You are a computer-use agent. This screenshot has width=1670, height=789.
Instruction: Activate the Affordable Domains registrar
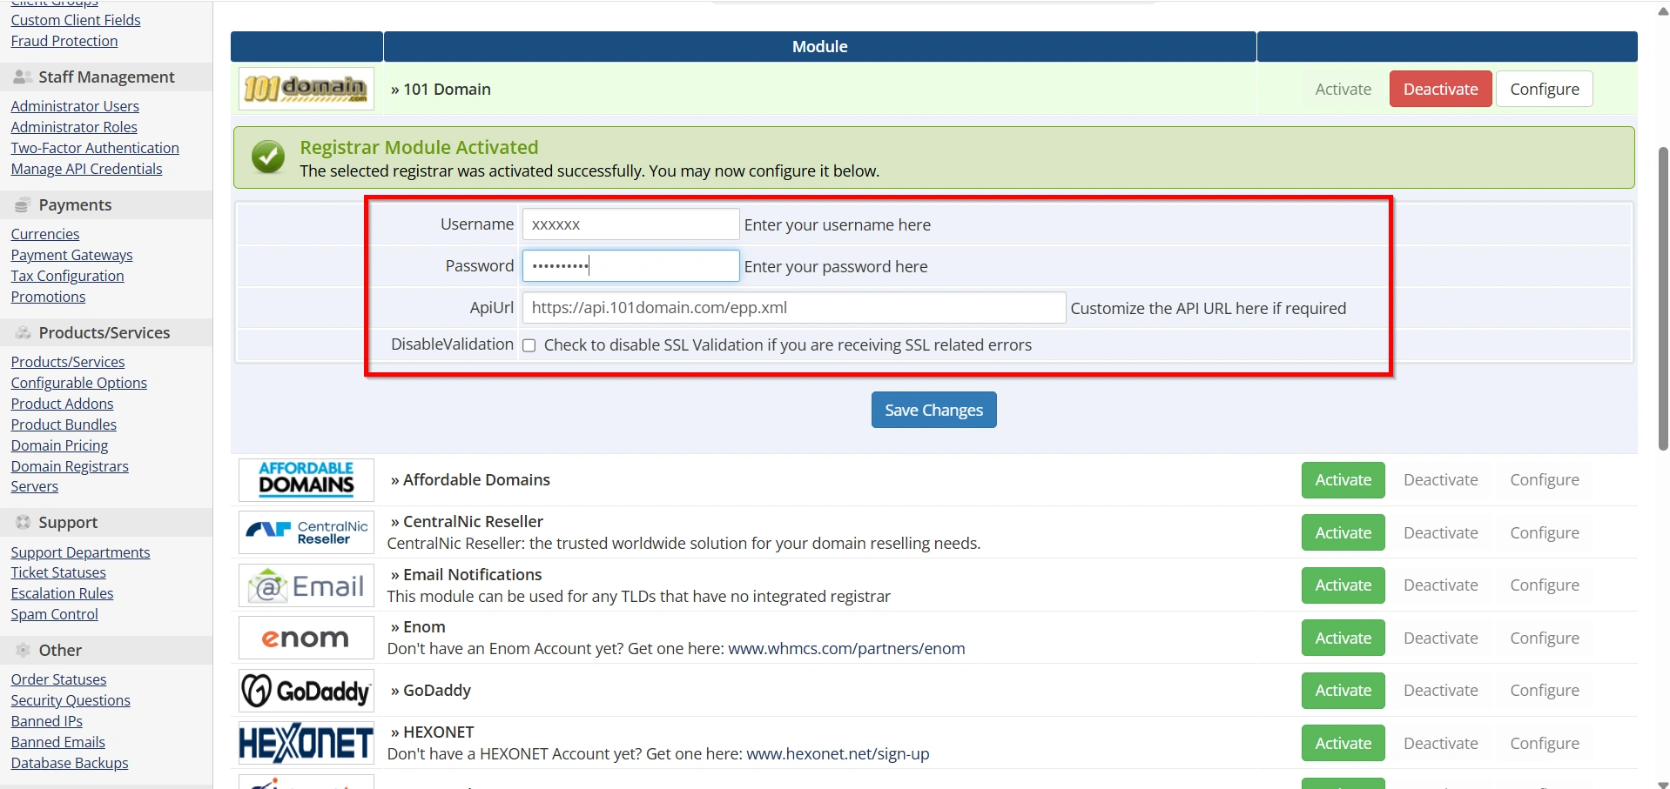(x=1343, y=480)
